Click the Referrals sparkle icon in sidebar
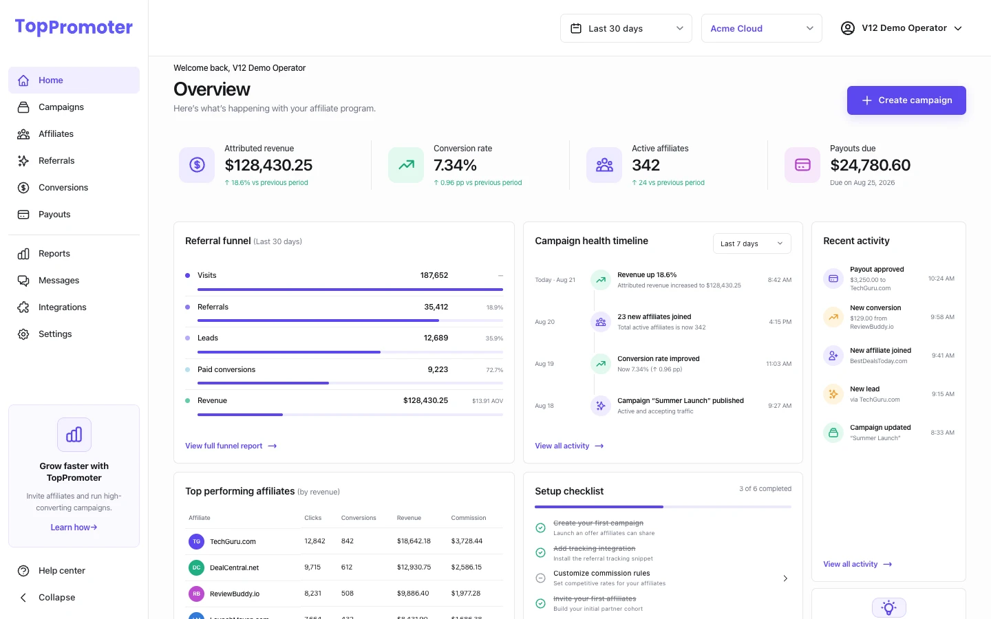 (x=23, y=161)
